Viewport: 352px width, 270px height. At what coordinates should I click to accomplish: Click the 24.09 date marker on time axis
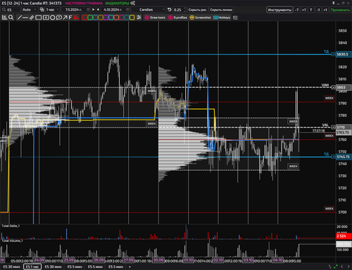click(39, 260)
